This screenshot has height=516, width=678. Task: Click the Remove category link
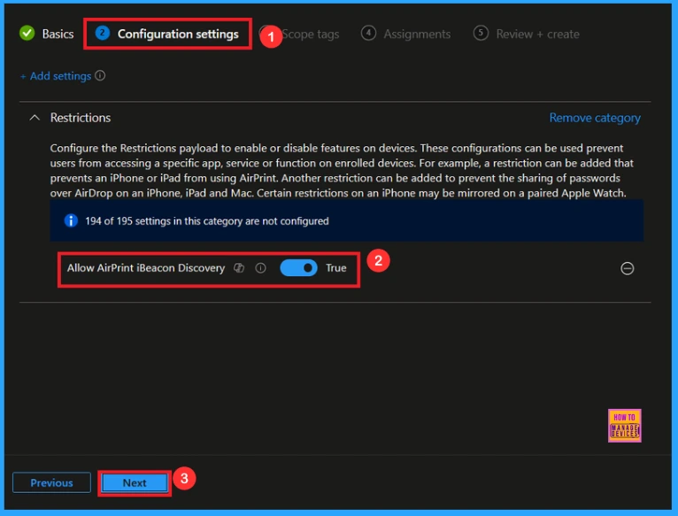(x=594, y=118)
